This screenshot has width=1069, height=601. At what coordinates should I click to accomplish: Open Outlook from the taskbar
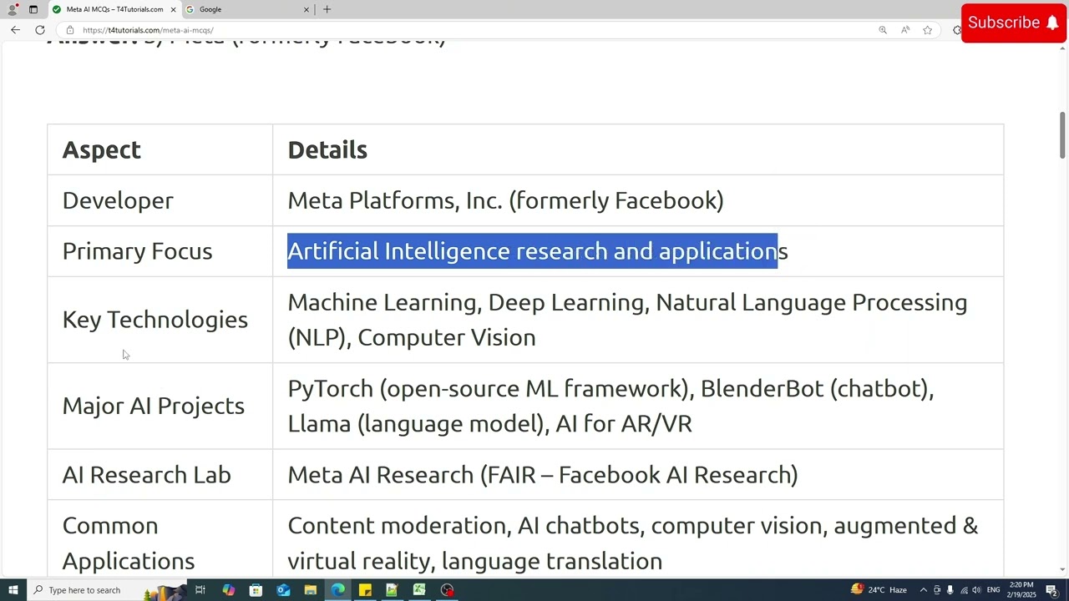pyautogui.click(x=283, y=590)
